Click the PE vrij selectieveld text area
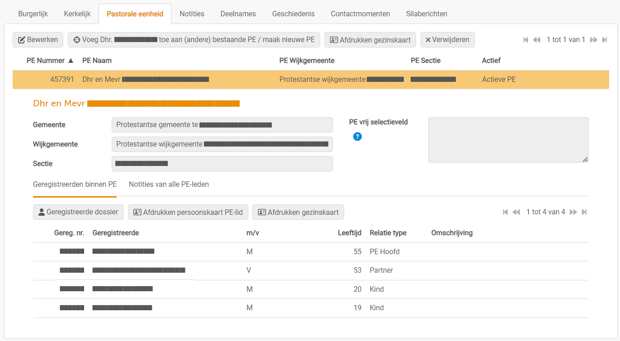620x341 pixels. [508, 140]
